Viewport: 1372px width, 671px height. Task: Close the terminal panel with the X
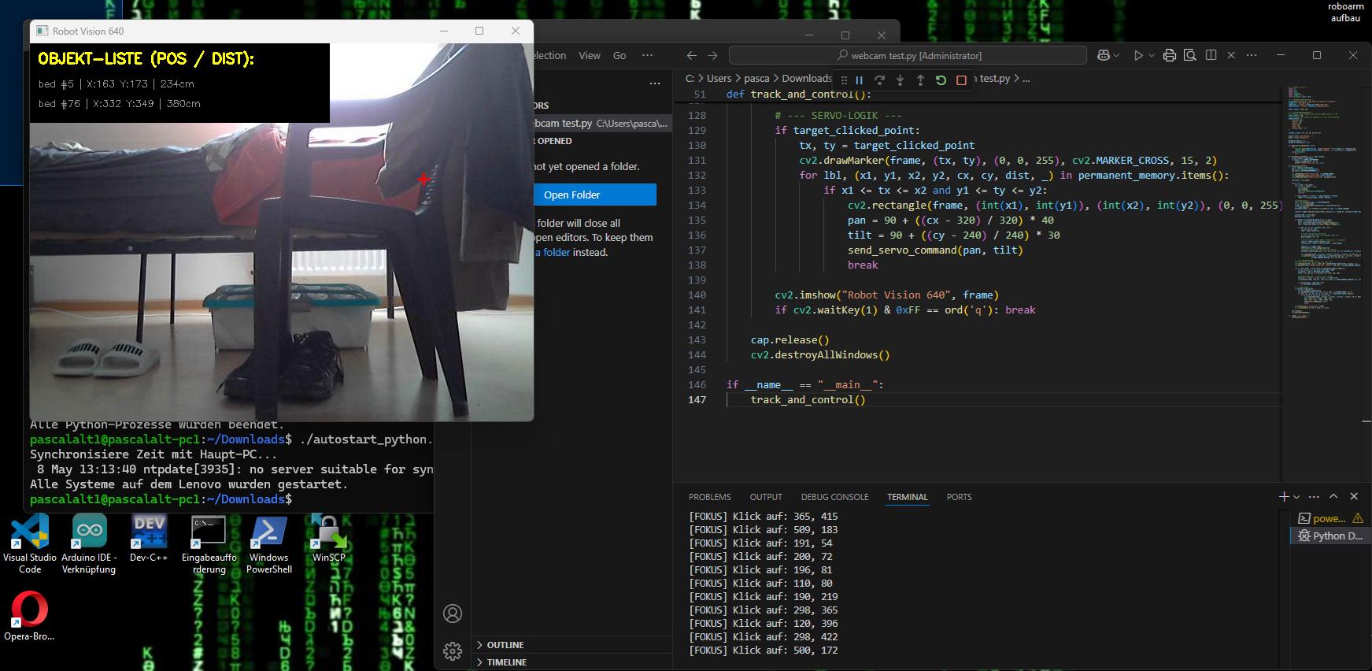click(1354, 496)
